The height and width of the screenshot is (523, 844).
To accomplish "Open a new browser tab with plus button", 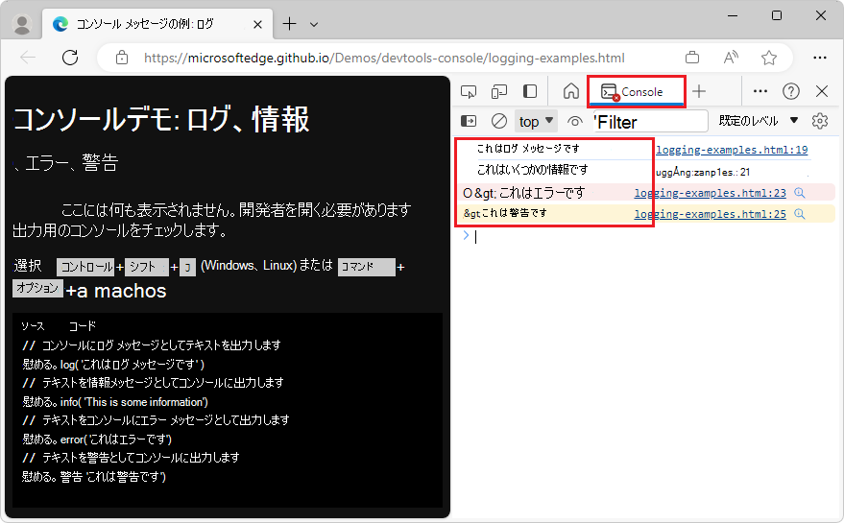I will point(289,24).
